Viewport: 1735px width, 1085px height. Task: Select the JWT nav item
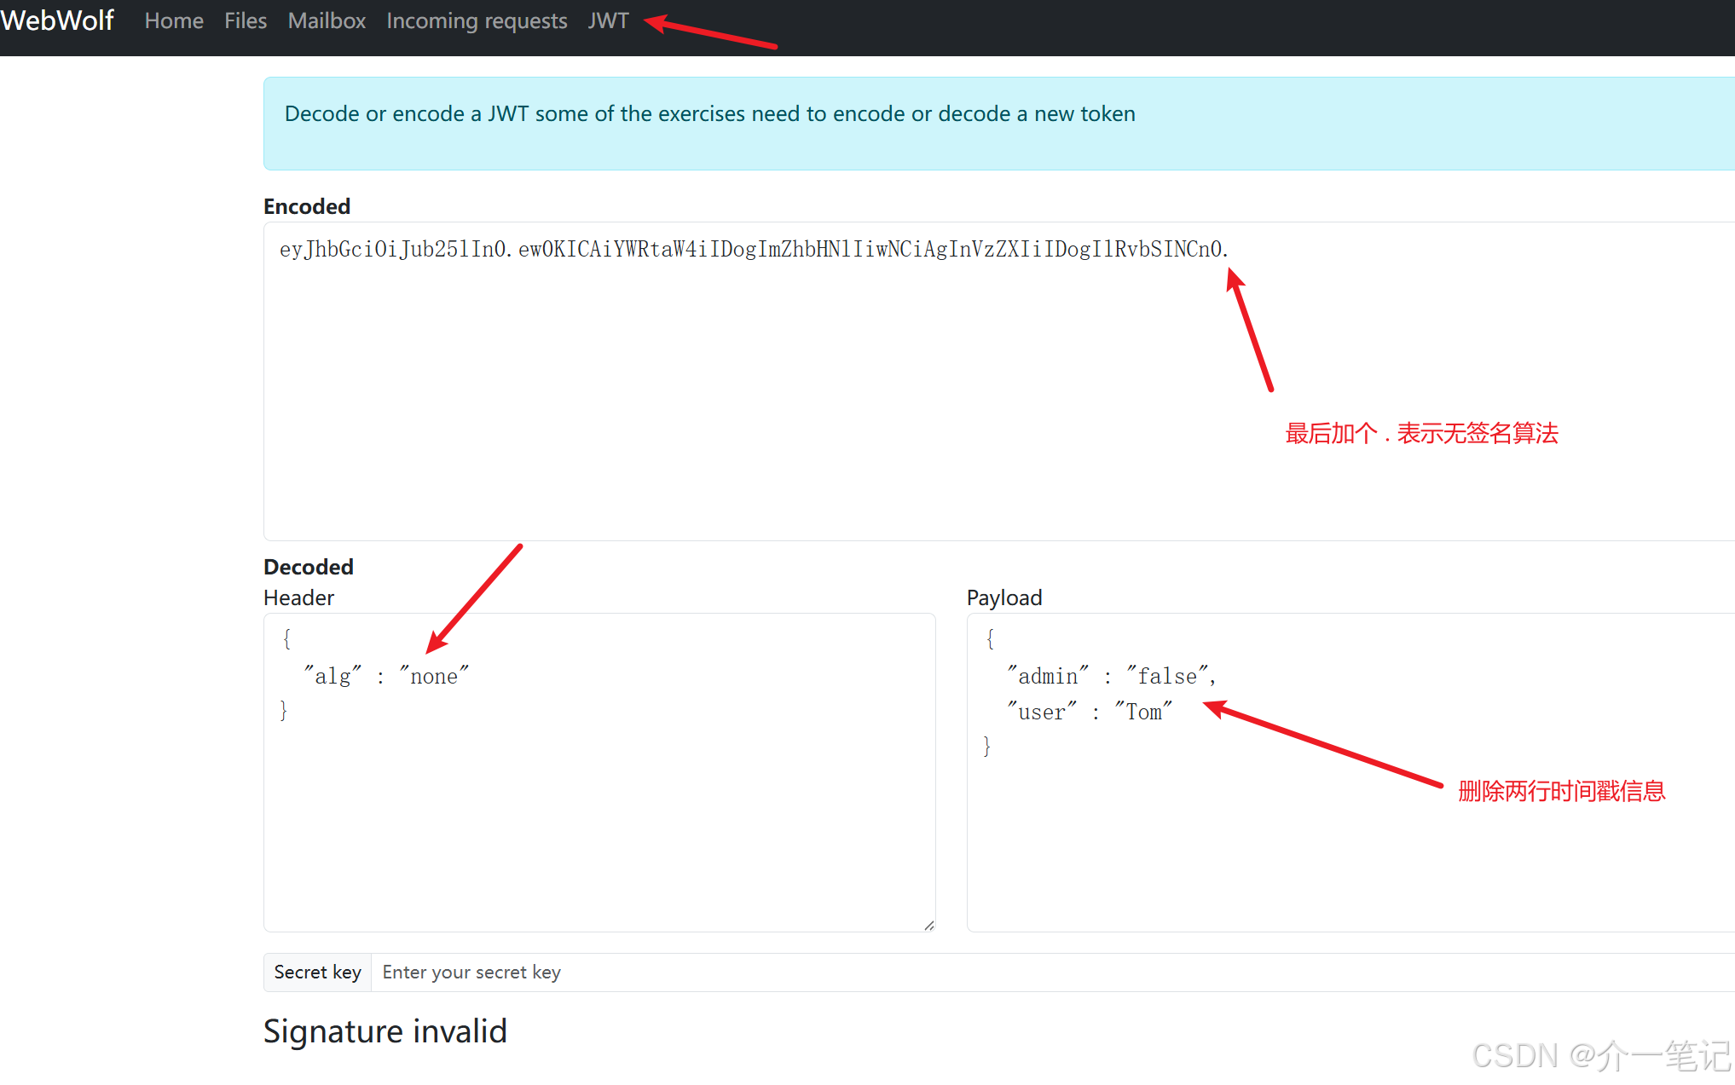click(608, 20)
